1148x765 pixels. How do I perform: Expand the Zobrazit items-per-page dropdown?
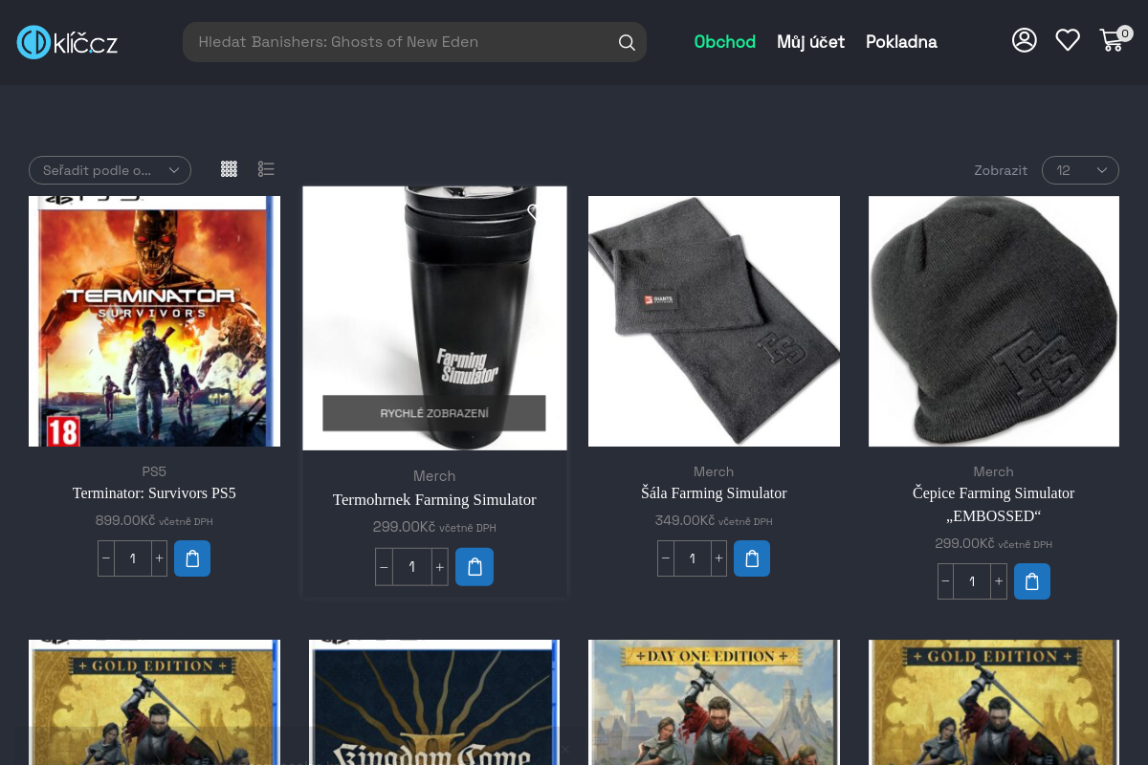coord(1080,170)
